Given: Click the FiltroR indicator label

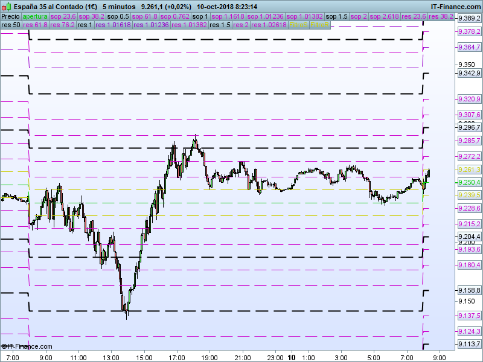Looking at the screenshot, I should 320,25.
